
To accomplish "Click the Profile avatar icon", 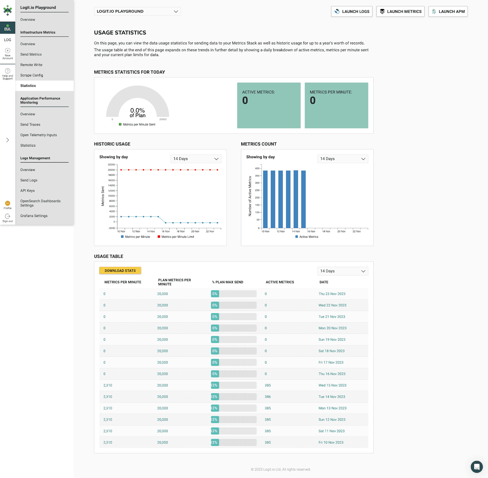I will point(7,204).
